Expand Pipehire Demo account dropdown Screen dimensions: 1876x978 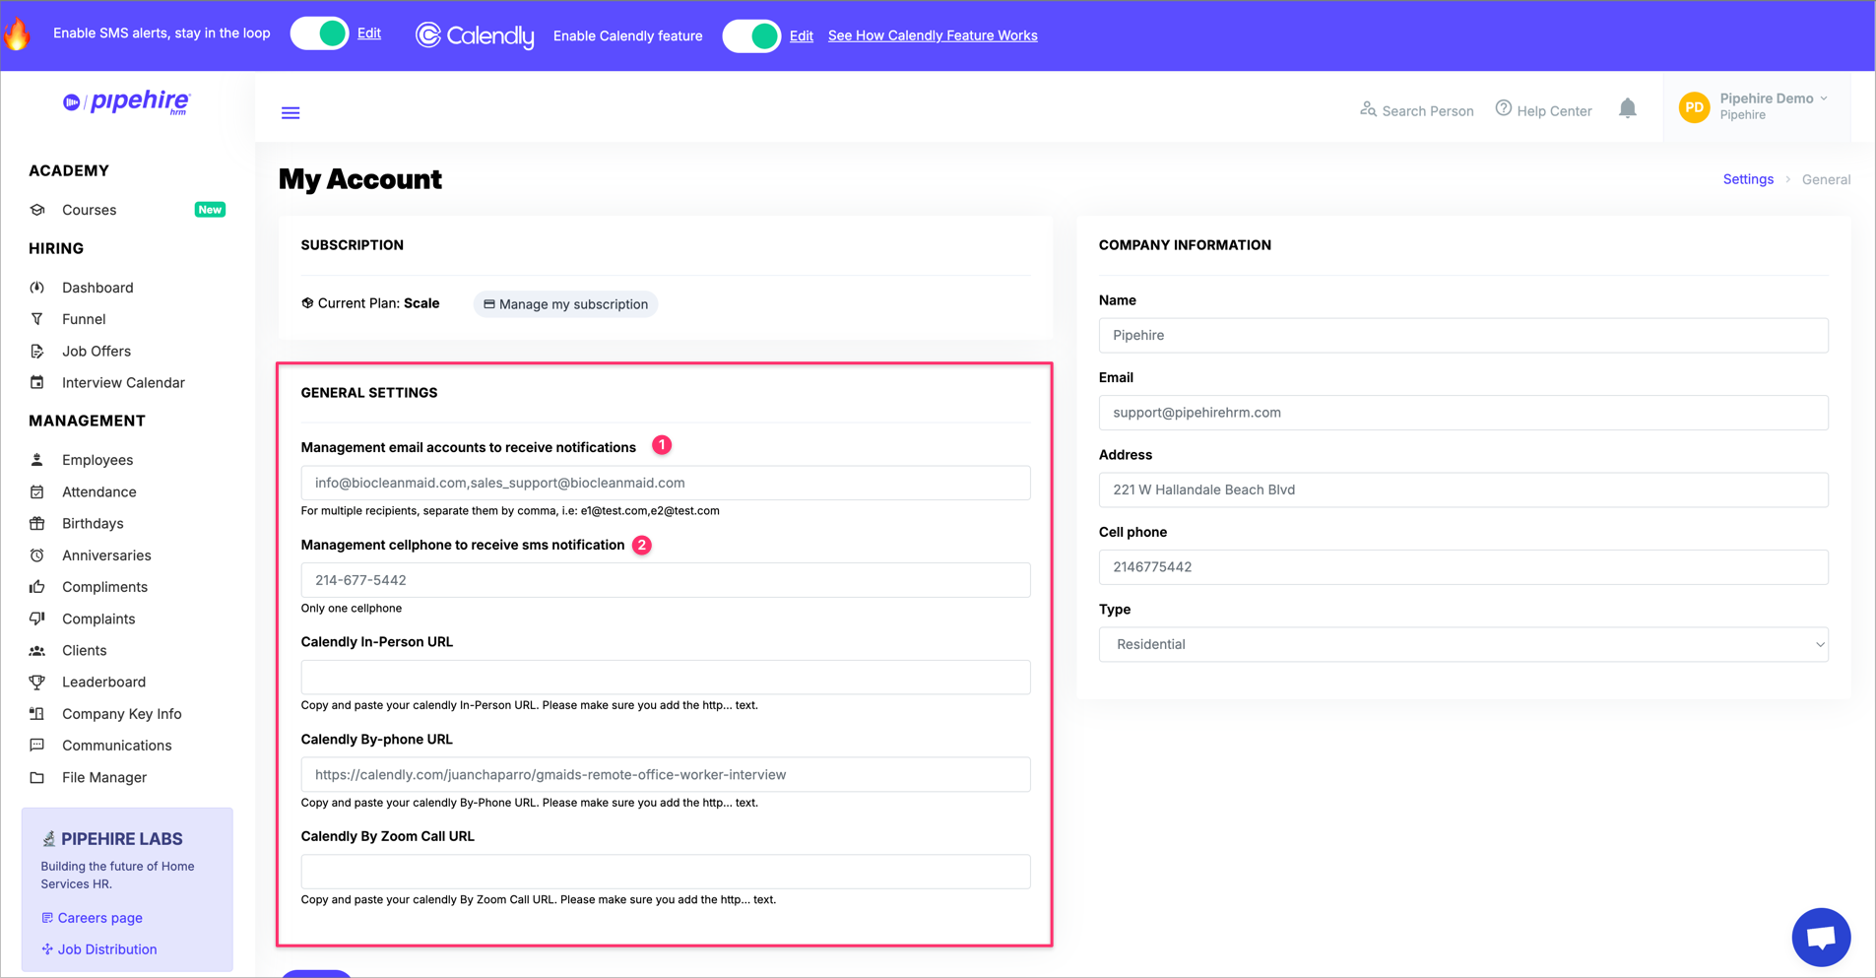click(x=1774, y=98)
